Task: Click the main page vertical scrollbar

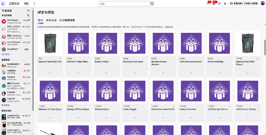Action: [265, 47]
